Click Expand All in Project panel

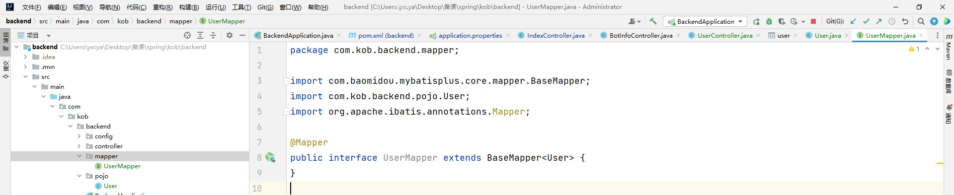coord(200,35)
